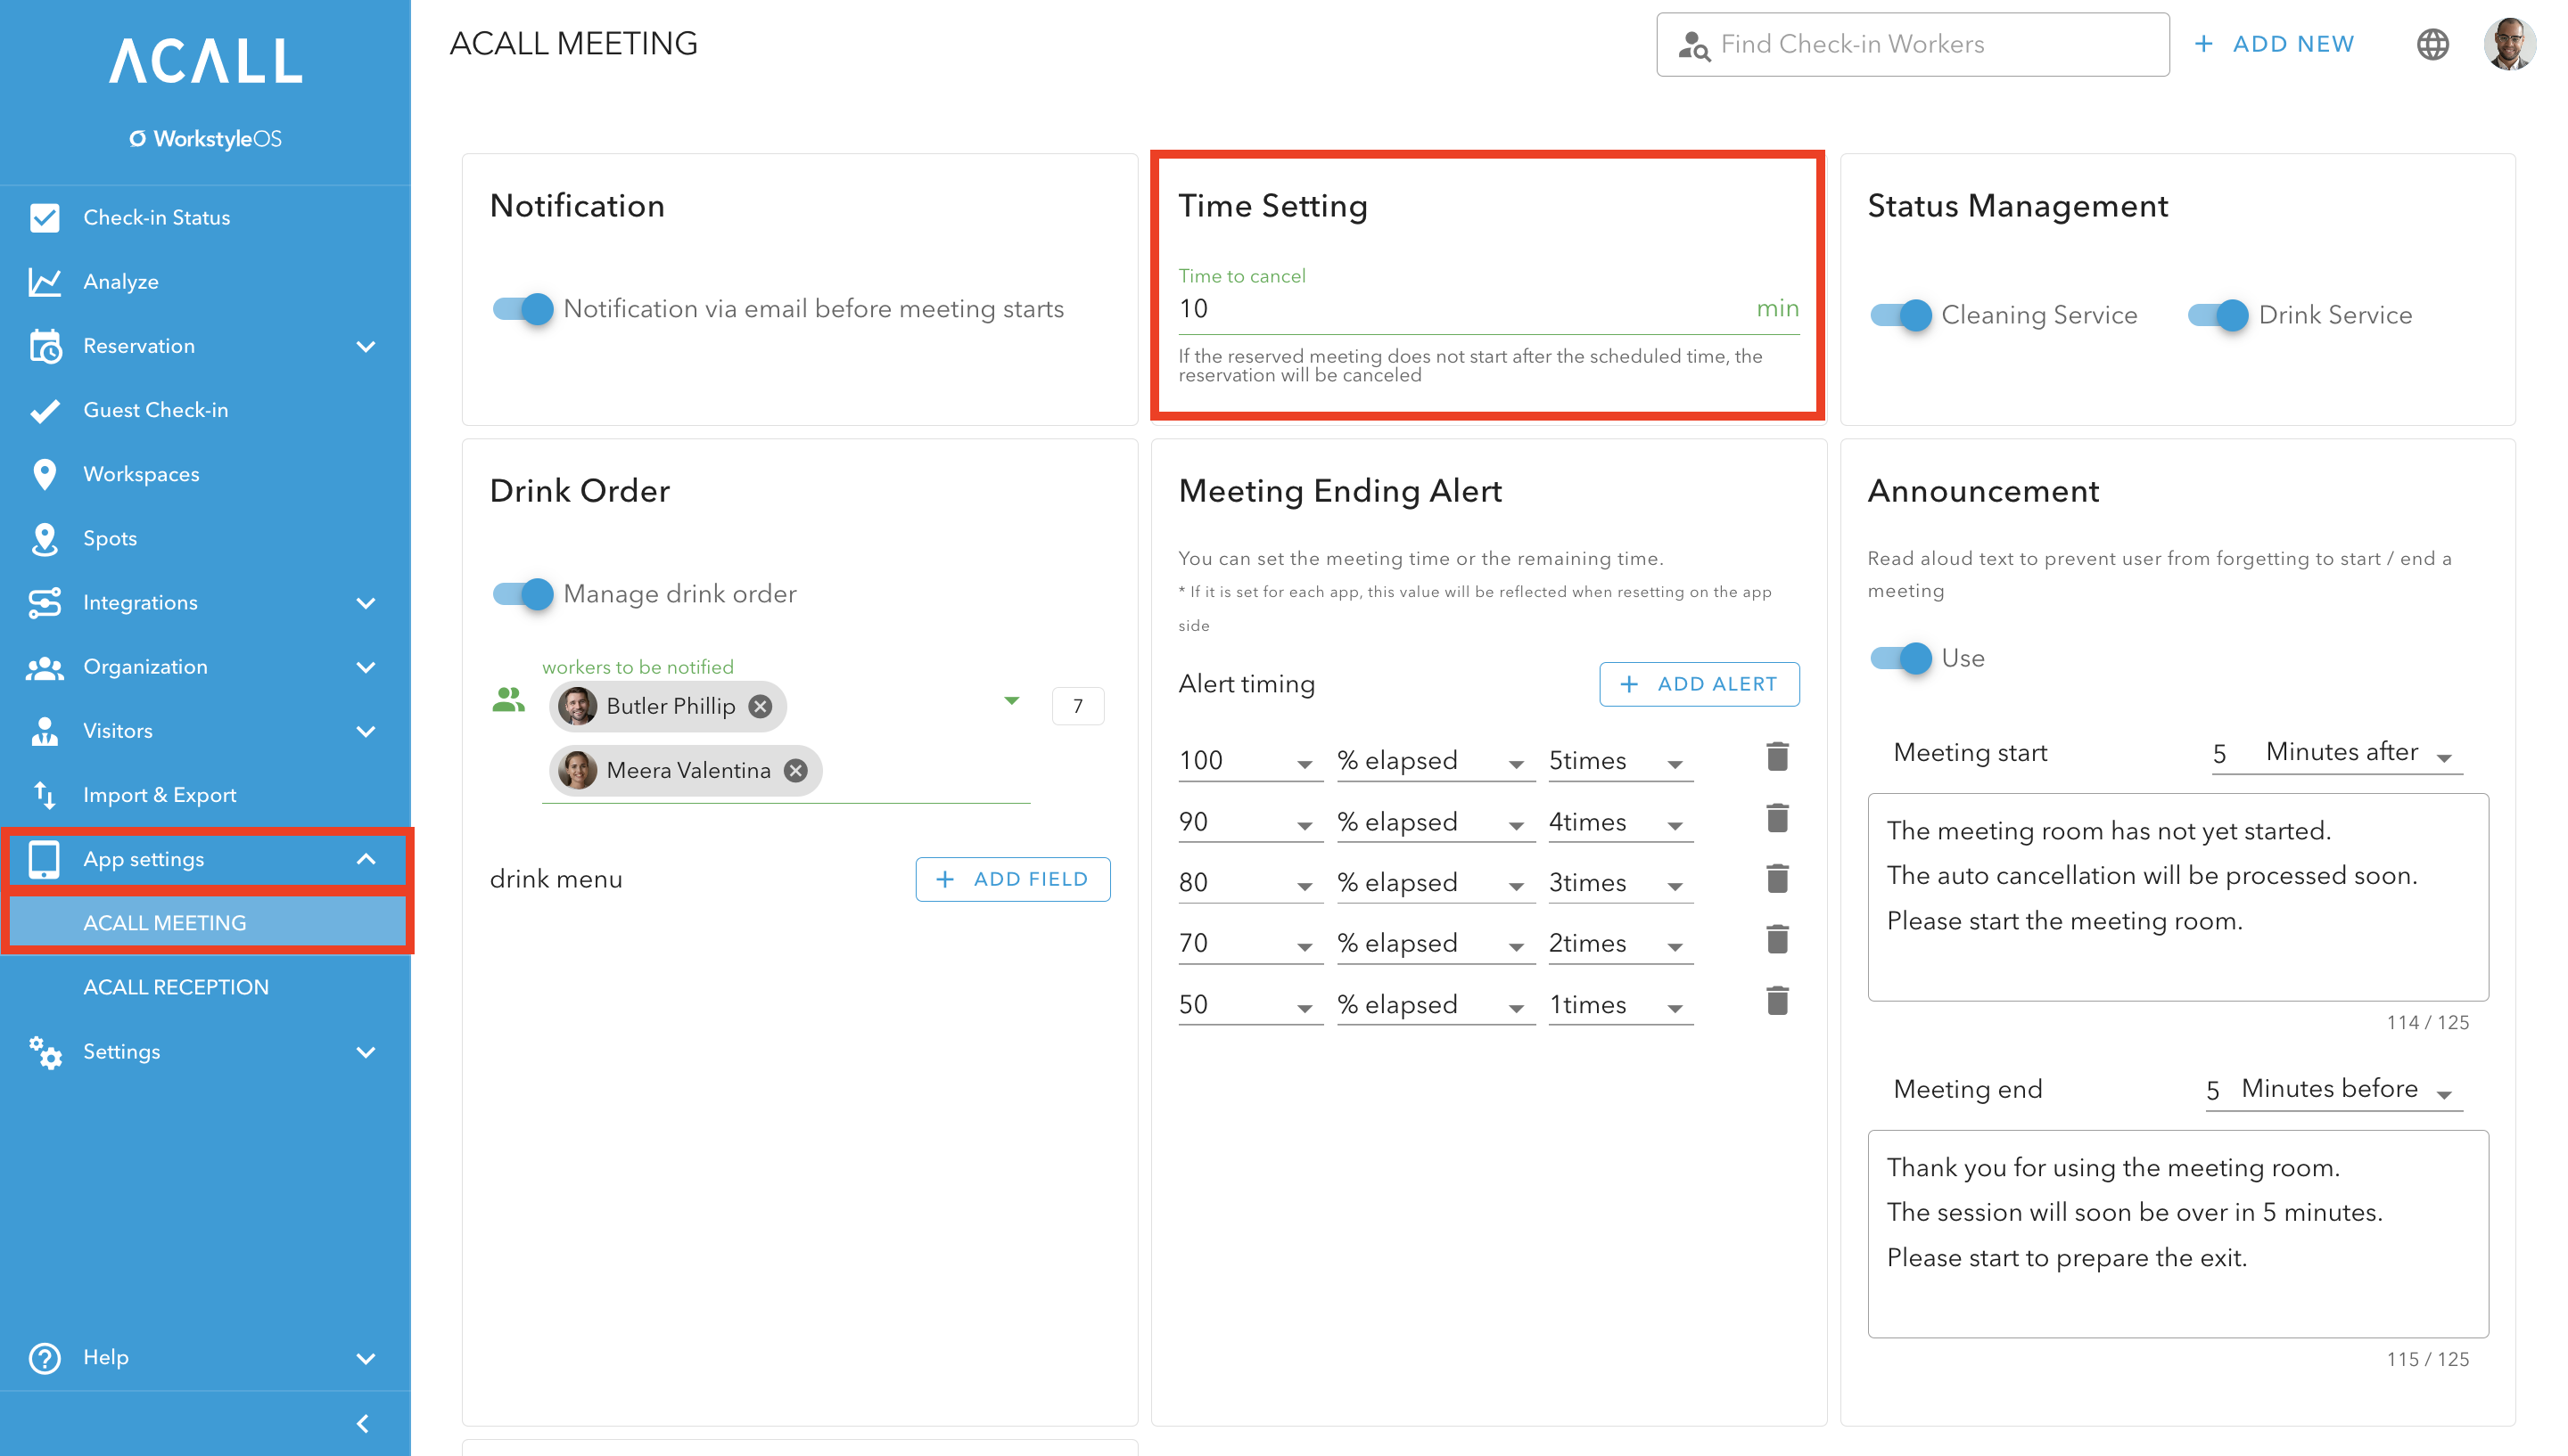Expand the Integrations menu
The image size is (2568, 1456).
(366, 602)
